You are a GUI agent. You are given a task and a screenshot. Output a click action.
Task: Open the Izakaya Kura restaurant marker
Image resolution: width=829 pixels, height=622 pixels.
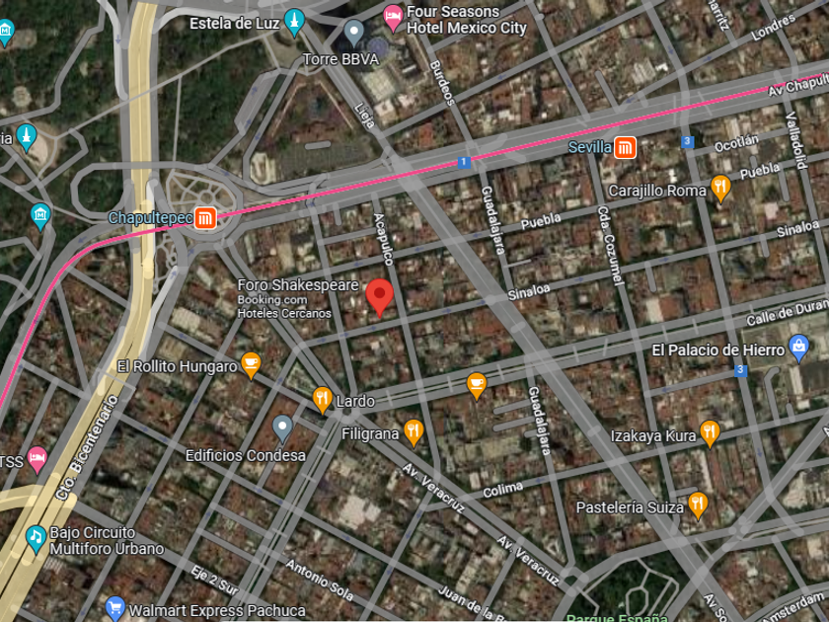pos(709,434)
